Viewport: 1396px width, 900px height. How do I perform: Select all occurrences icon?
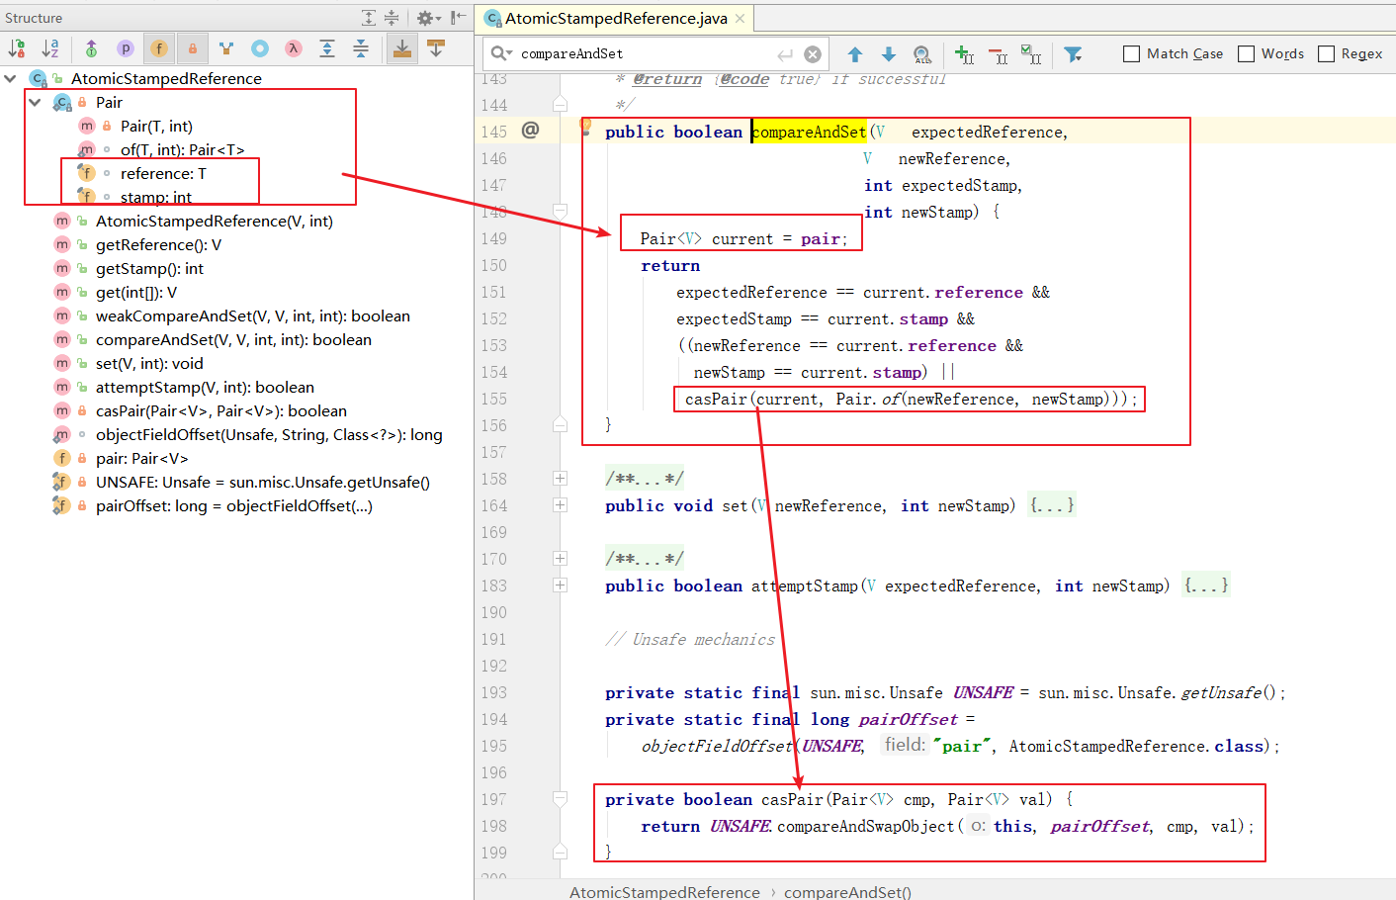click(x=1031, y=54)
